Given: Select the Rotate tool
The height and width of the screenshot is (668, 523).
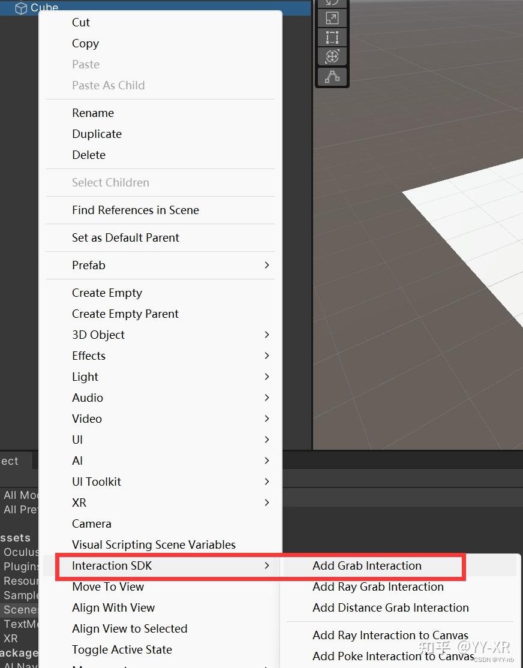Looking at the screenshot, I should (332, 2).
